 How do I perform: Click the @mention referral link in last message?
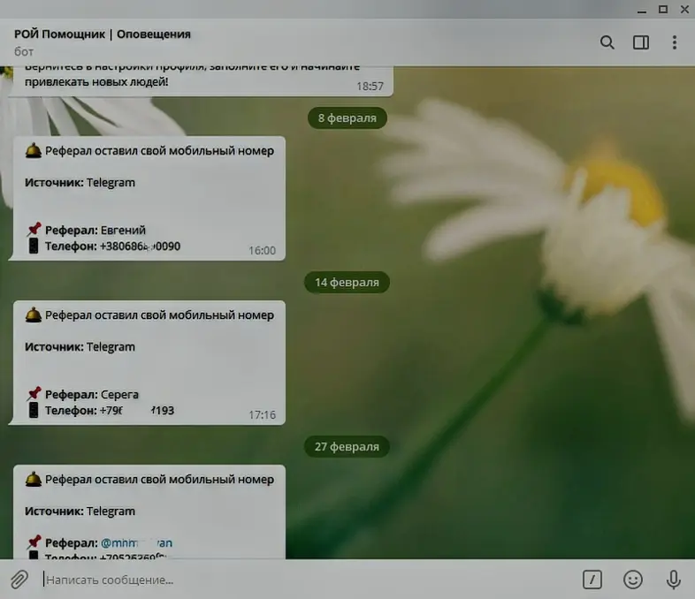click(x=136, y=542)
